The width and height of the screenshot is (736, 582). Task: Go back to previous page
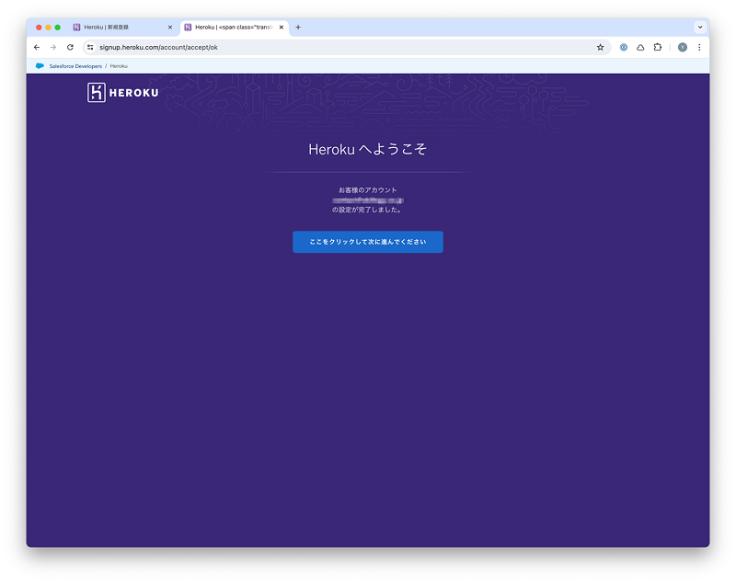tap(37, 47)
